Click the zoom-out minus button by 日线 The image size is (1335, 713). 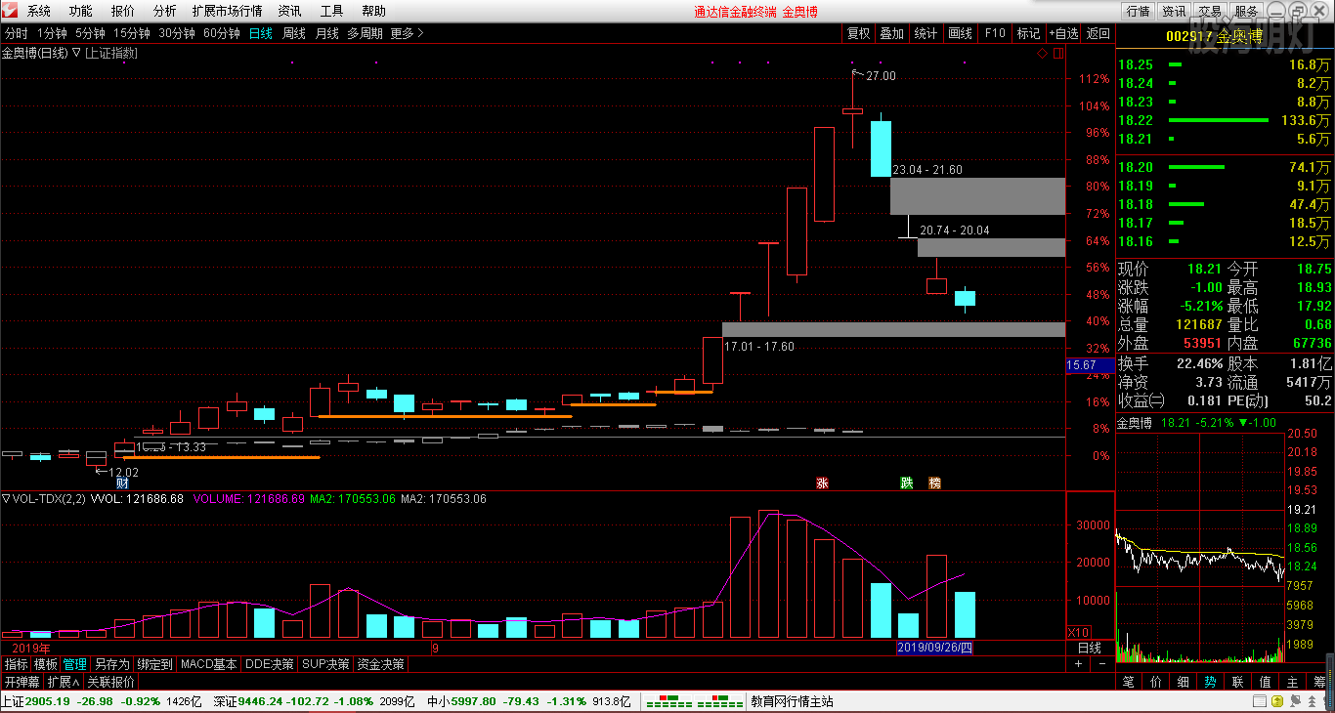(x=1102, y=664)
